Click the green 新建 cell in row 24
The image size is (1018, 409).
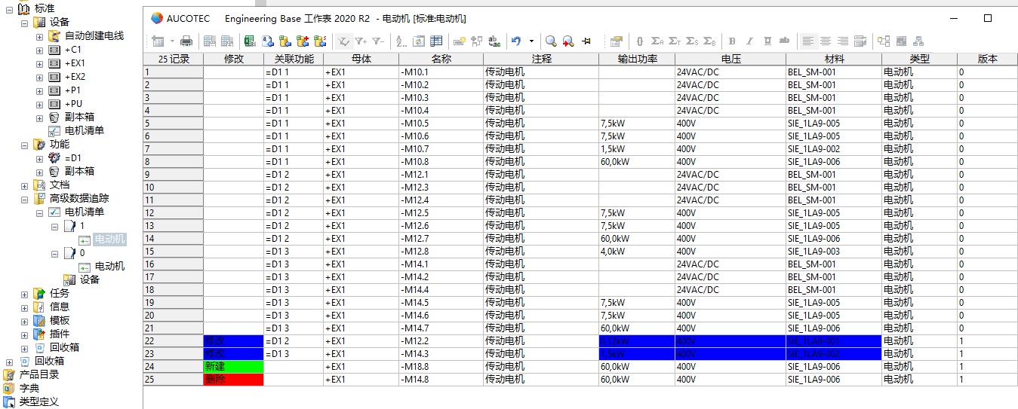point(234,366)
